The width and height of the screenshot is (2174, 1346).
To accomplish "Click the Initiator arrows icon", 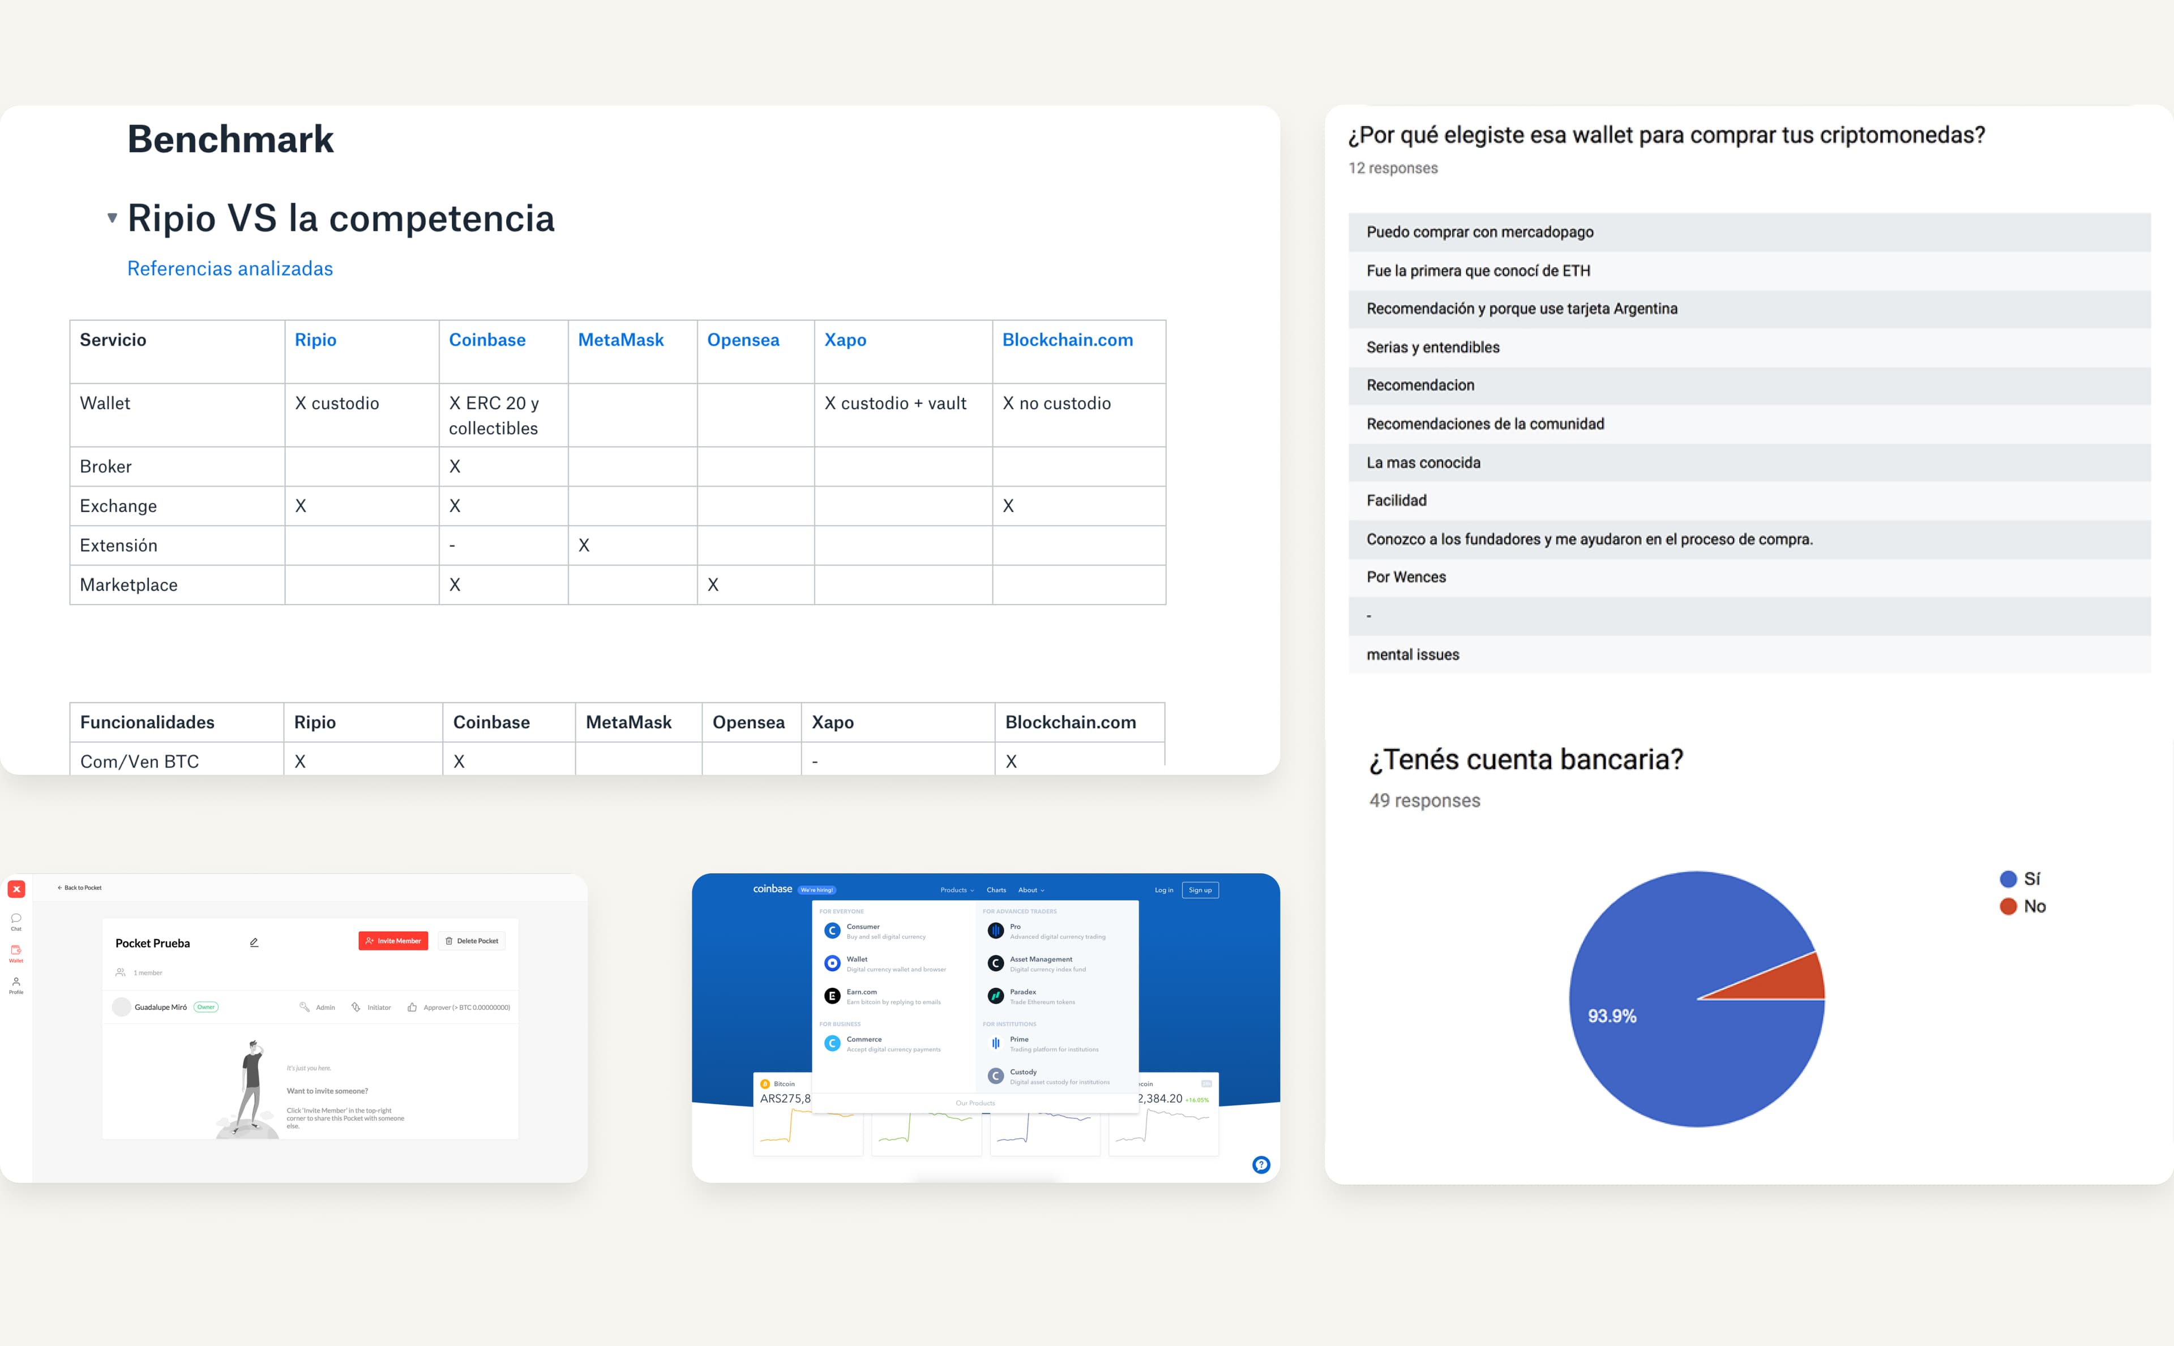I will tap(356, 1007).
